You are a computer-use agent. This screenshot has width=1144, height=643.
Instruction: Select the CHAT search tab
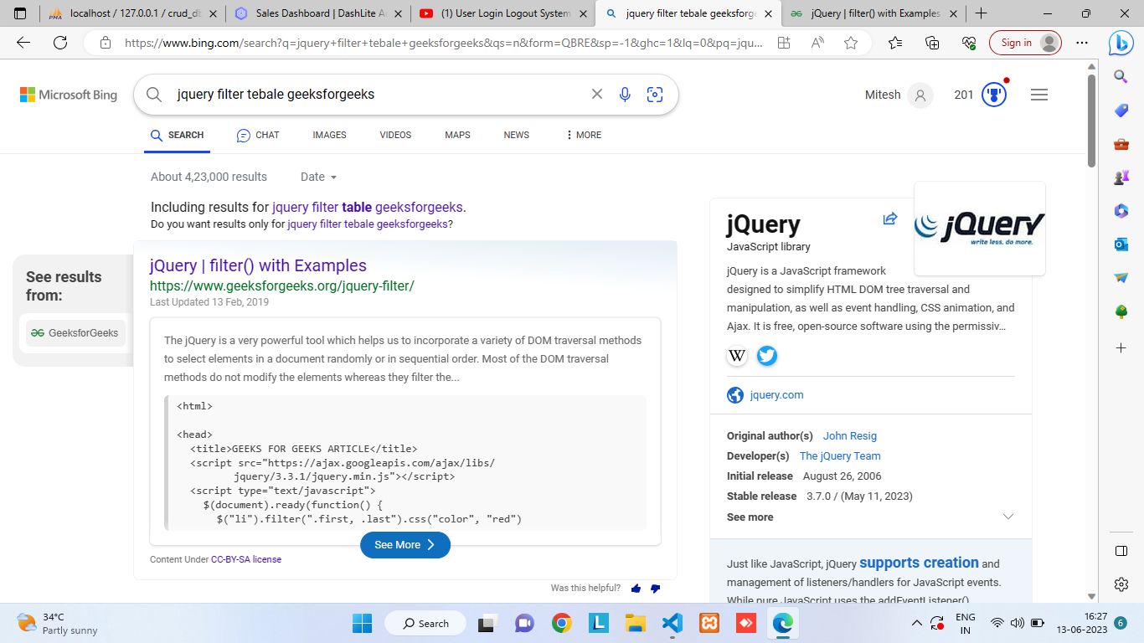coord(258,135)
